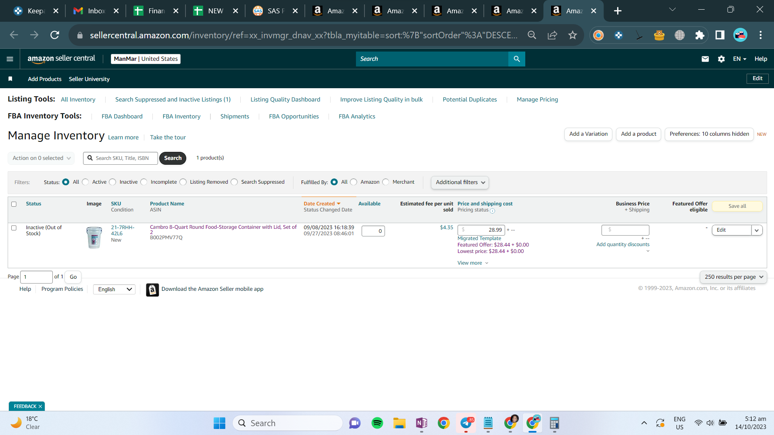Click the Search SKU, Title, ISBN field
This screenshot has width=774, height=435.
click(x=121, y=158)
